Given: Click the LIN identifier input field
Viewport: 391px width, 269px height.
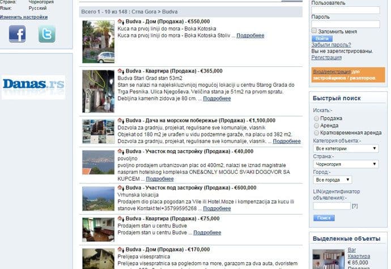Looking at the screenshot, I should [x=332, y=206].
